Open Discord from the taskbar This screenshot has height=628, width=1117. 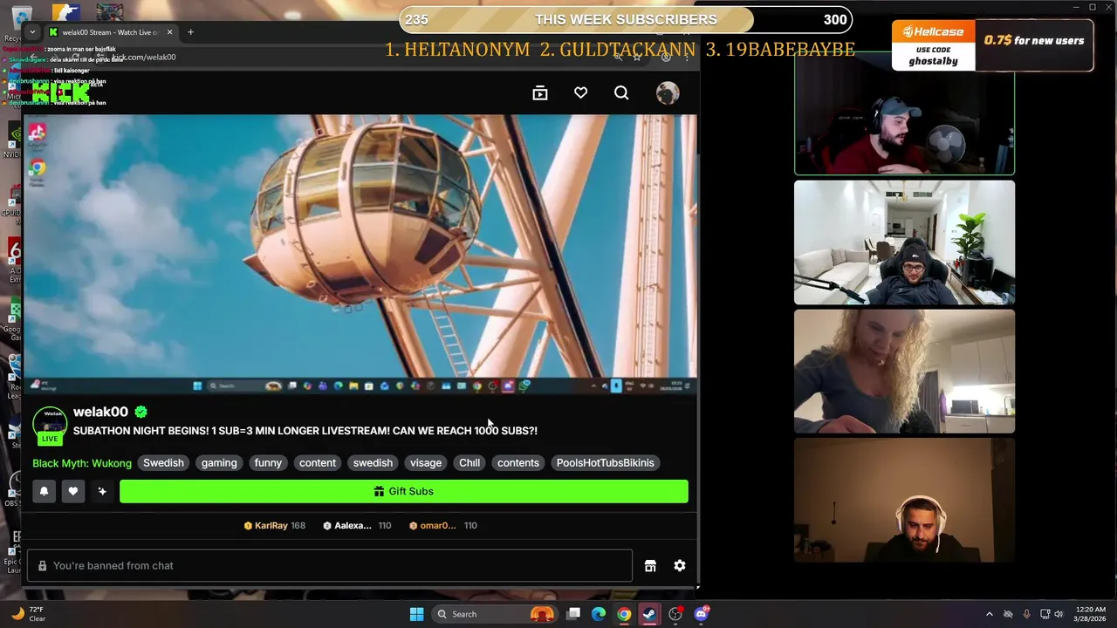pos(702,614)
